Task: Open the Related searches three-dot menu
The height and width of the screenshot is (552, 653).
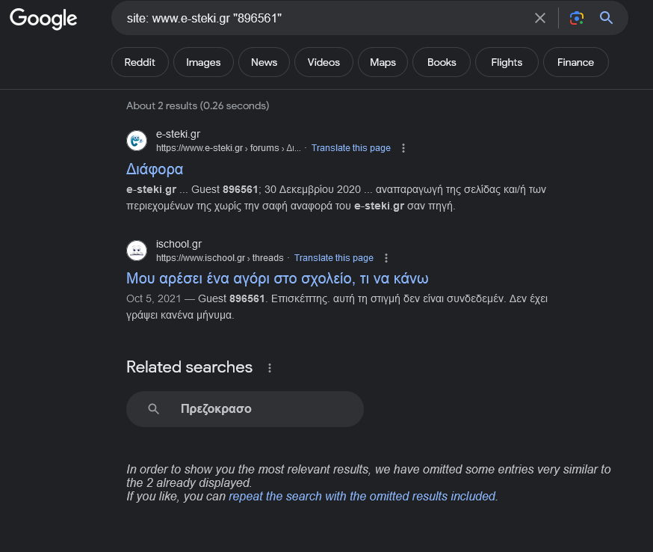Action: [x=270, y=368]
